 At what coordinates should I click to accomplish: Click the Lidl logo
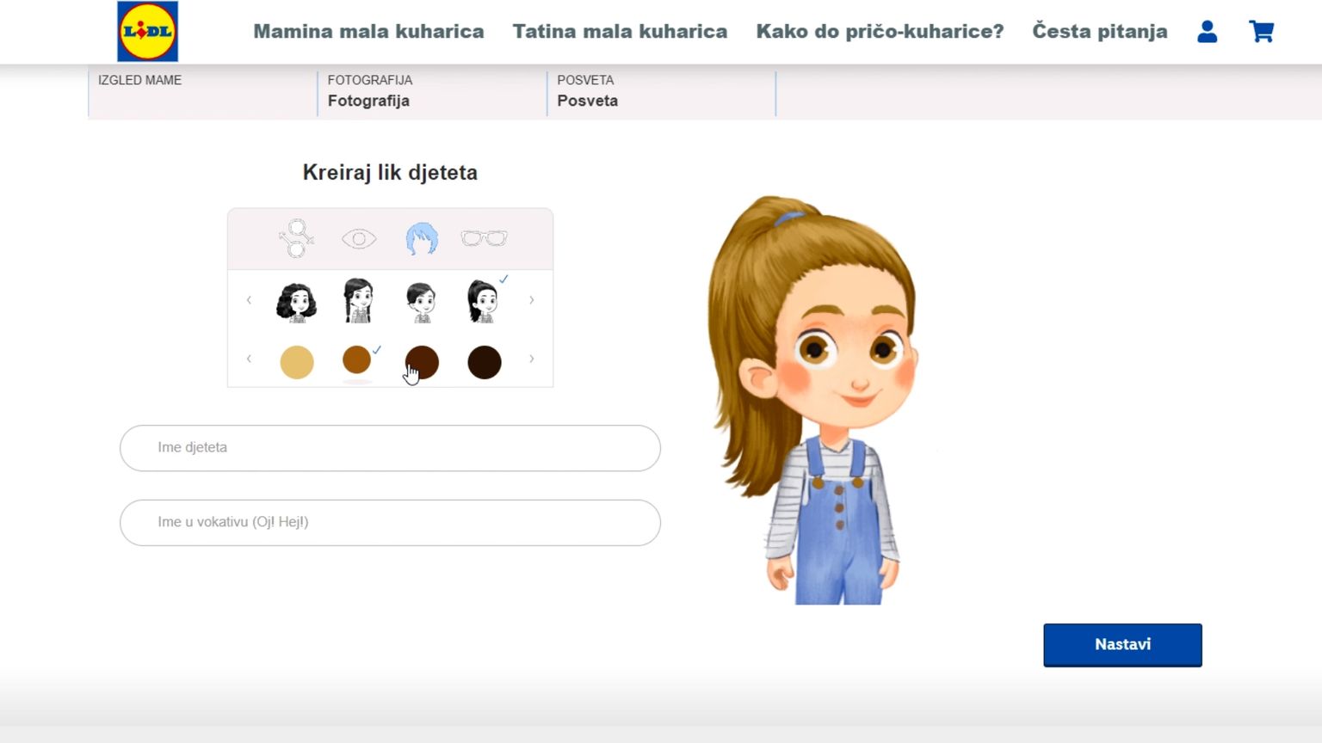pos(147,32)
